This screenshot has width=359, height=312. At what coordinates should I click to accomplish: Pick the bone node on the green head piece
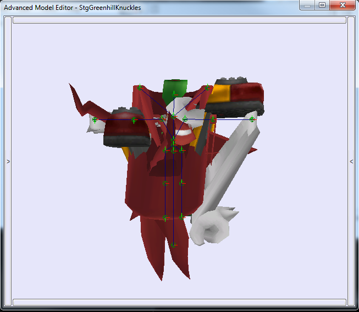coord(174,94)
